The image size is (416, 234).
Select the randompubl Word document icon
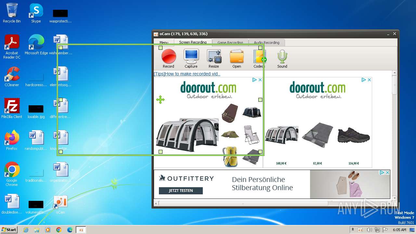36,140
